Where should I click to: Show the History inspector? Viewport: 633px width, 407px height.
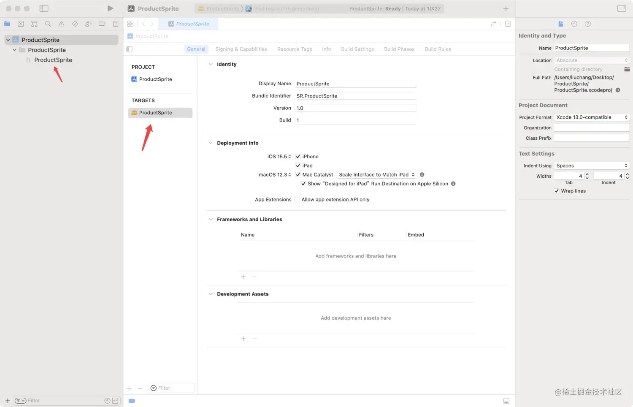coord(574,24)
